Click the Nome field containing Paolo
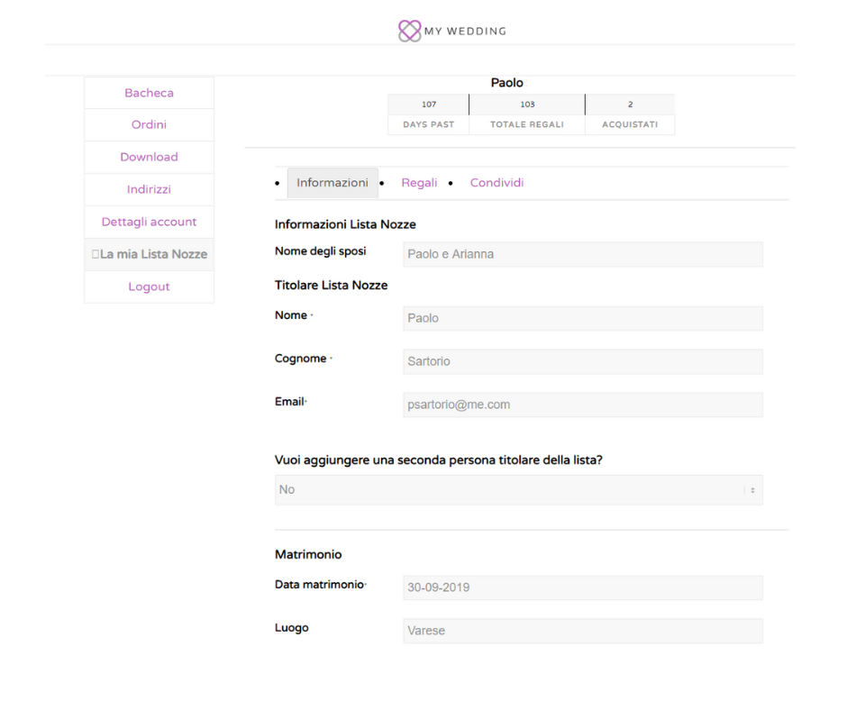 pyautogui.click(x=583, y=318)
